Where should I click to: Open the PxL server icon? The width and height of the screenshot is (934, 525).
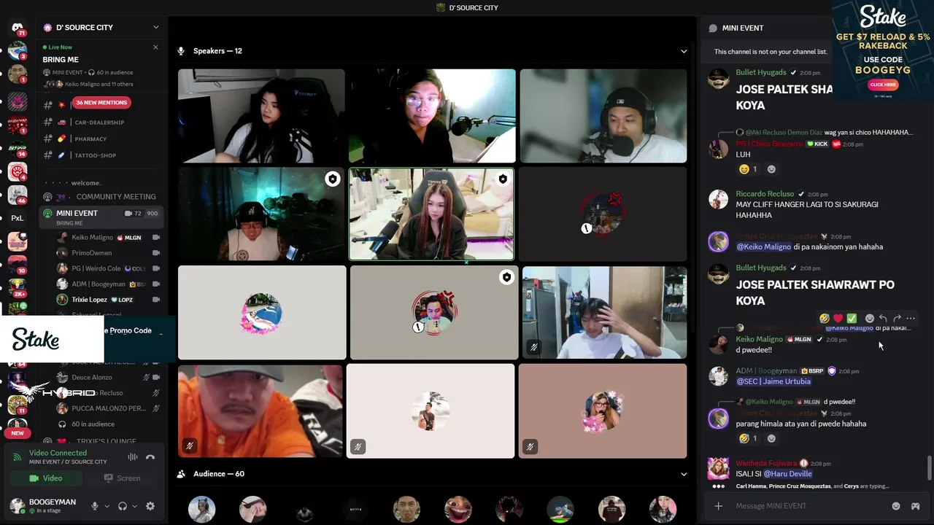pyautogui.click(x=18, y=218)
